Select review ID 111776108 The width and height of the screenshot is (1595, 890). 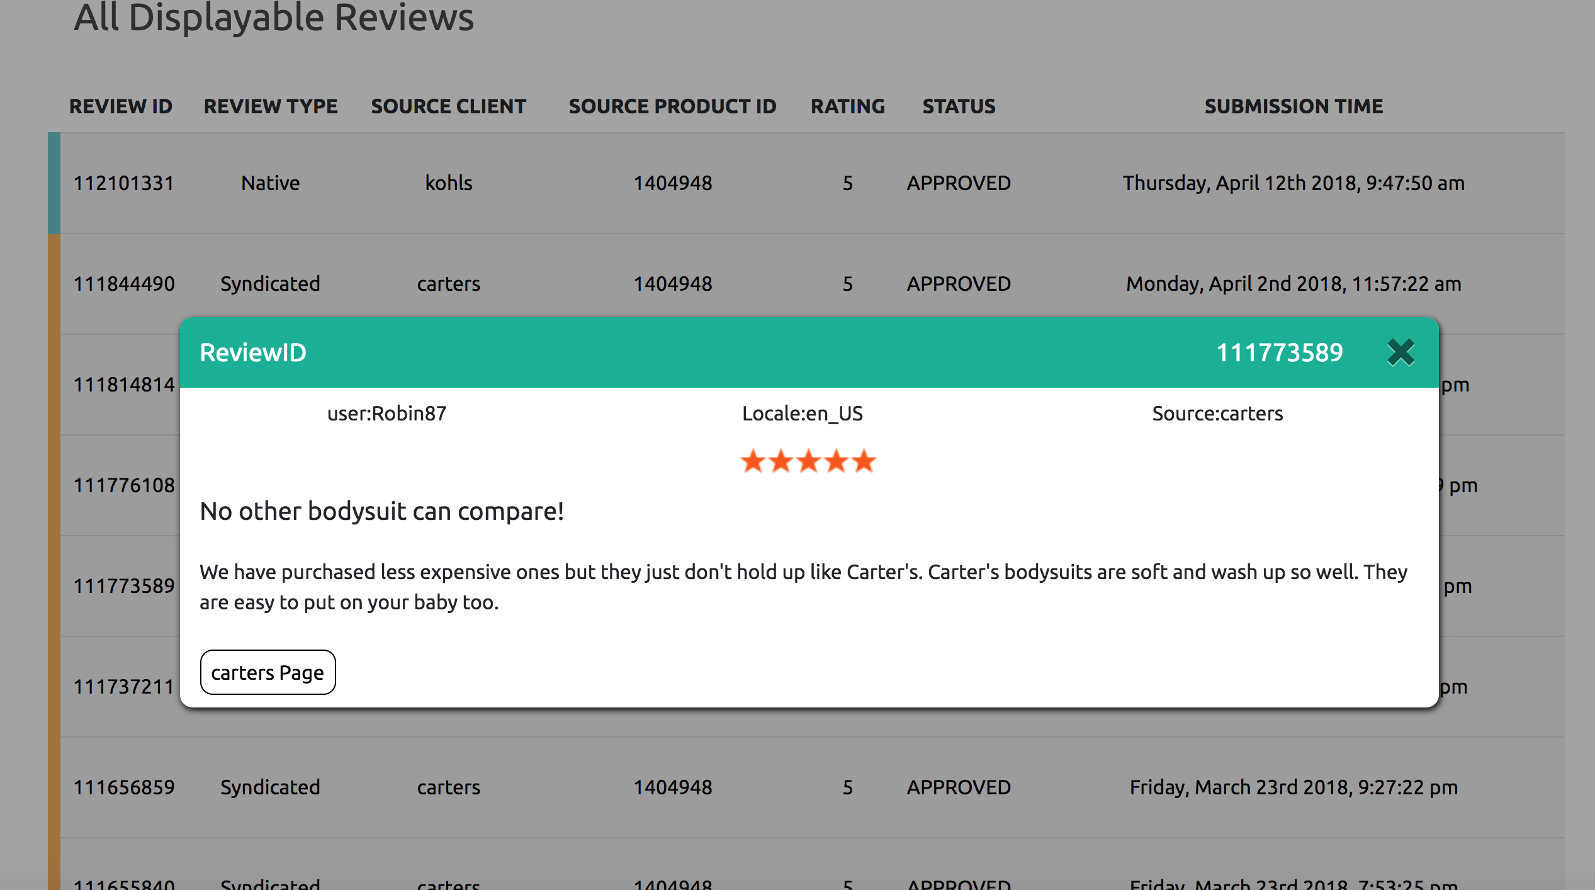click(124, 485)
